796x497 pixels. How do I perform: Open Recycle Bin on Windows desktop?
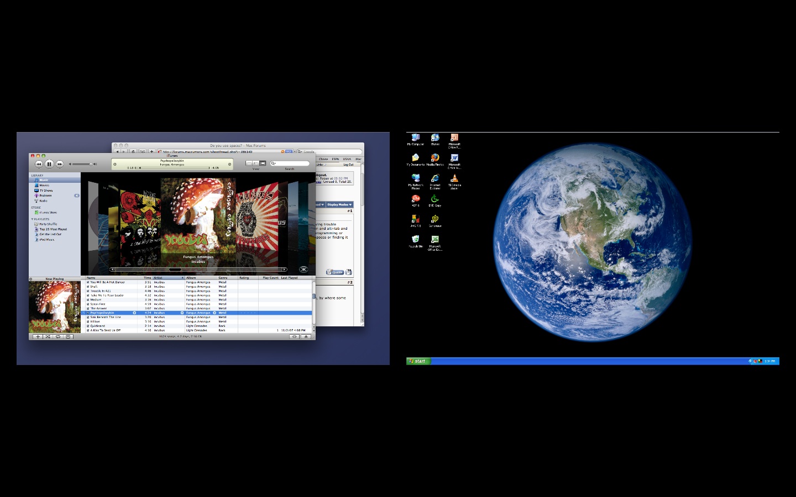[416, 241]
